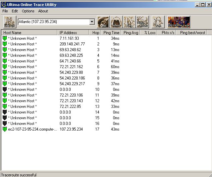Sort by the IP Address column header
This screenshot has width=212, height=177.
(73, 33)
